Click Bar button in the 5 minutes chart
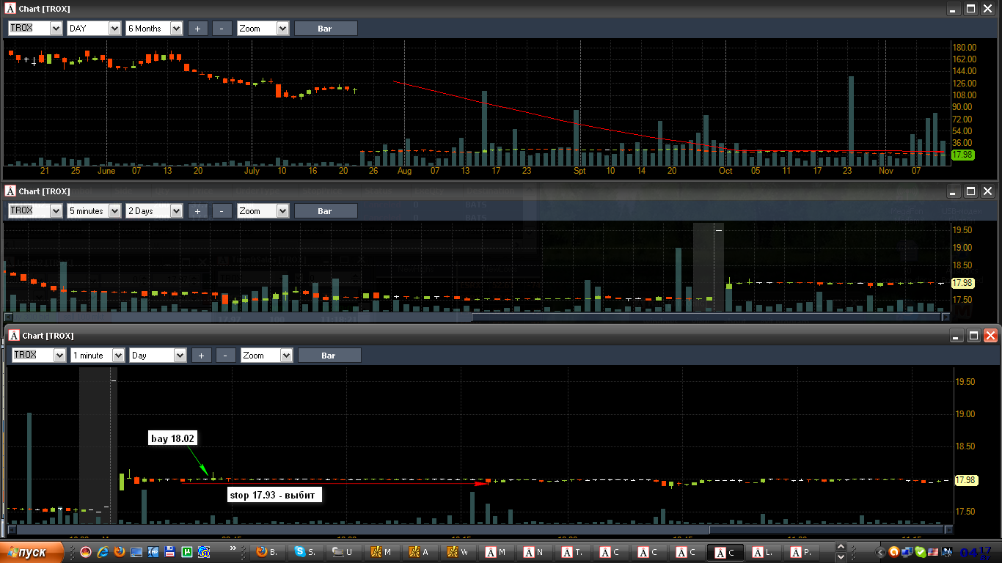 [326, 211]
